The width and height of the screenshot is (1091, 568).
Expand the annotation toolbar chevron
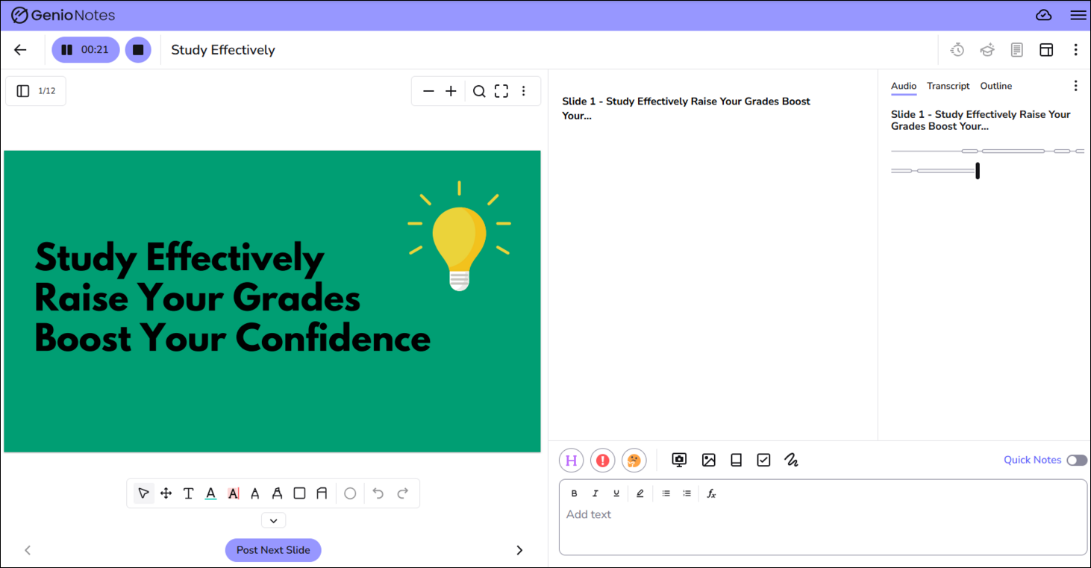click(273, 521)
